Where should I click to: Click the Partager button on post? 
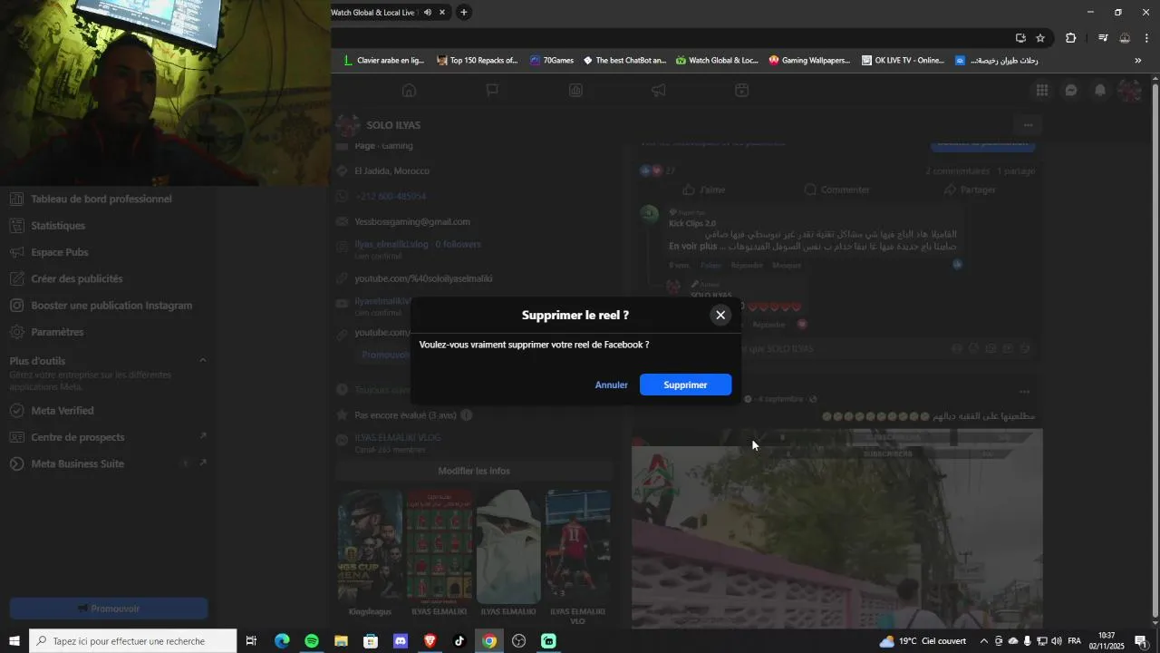click(970, 190)
